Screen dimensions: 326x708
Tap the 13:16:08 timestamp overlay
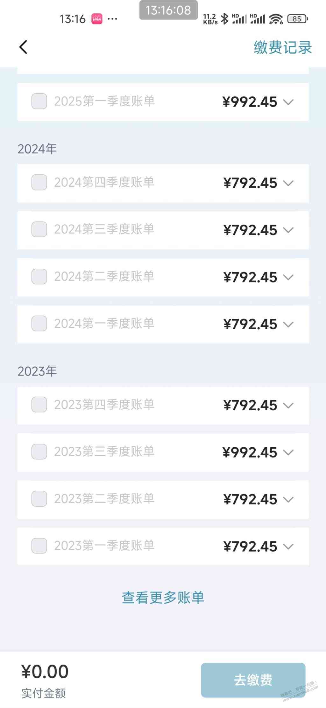[x=168, y=10]
